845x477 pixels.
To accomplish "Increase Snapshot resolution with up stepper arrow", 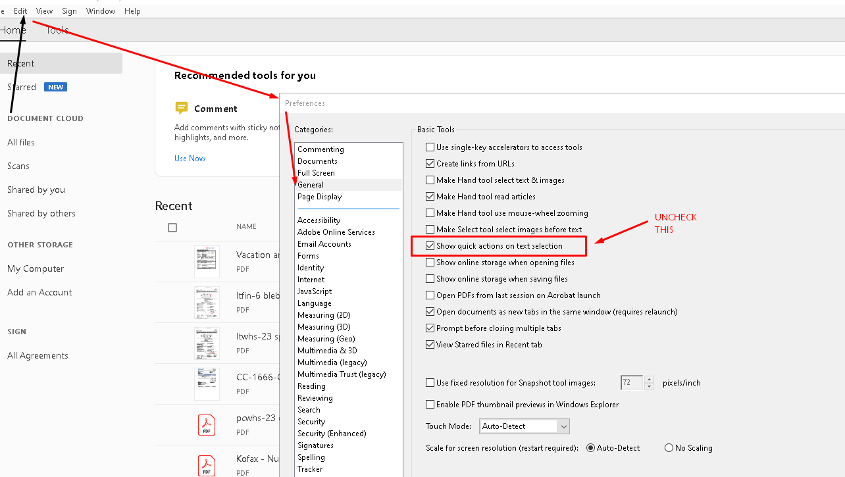I will click(650, 379).
